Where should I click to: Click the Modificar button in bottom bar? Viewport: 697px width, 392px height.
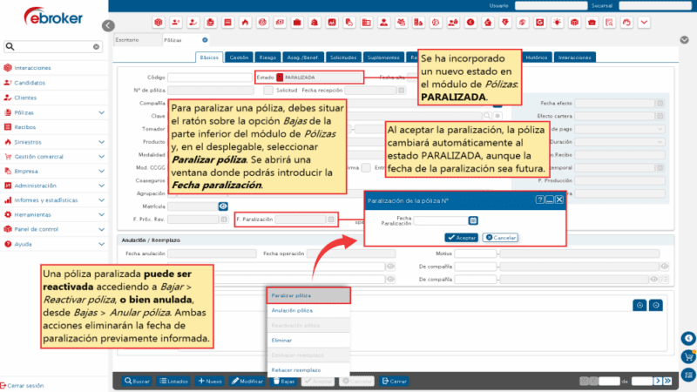(247, 381)
